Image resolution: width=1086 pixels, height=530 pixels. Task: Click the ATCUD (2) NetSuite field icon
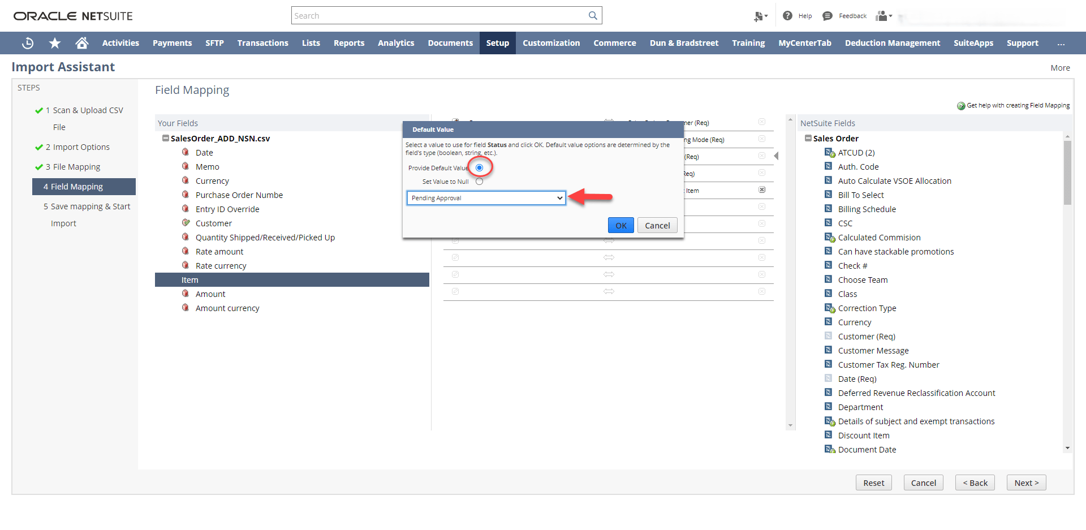click(x=829, y=152)
